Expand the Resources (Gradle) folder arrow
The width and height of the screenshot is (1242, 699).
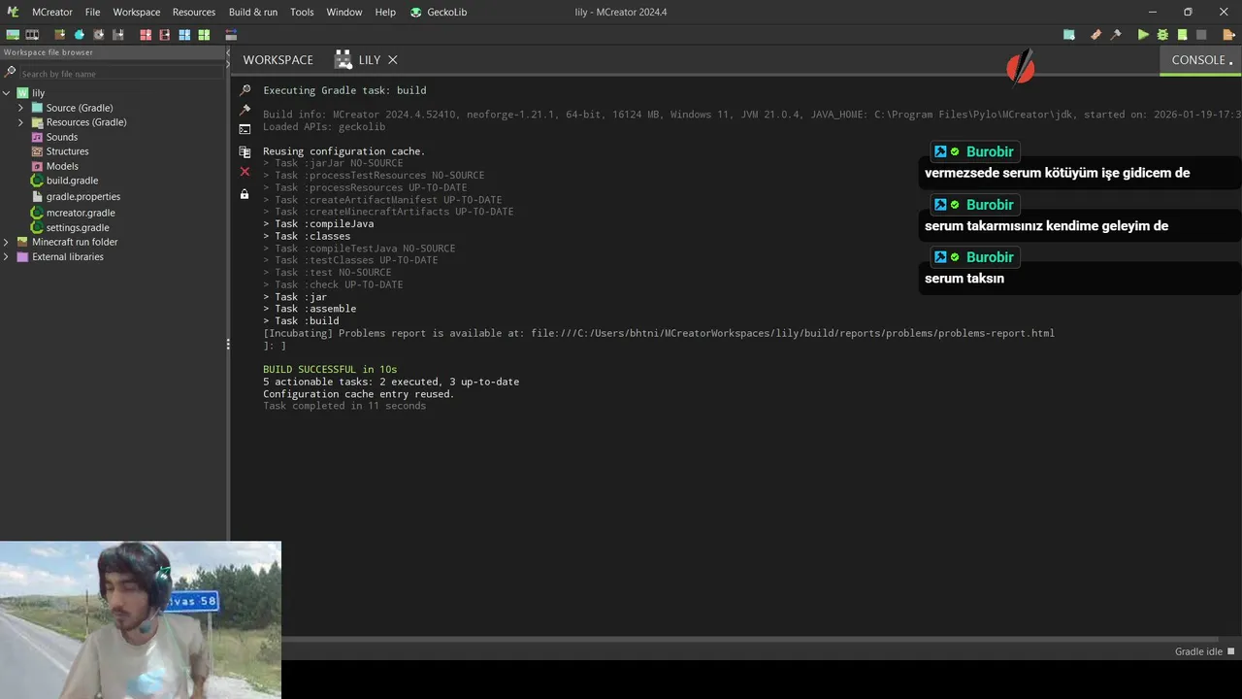click(x=20, y=122)
